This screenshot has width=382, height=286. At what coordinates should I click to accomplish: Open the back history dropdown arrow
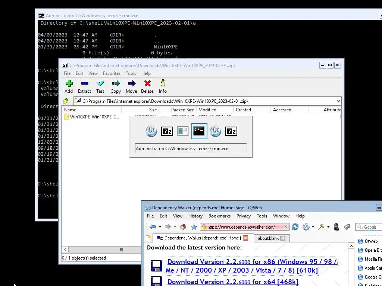pyautogui.click(x=160, y=227)
